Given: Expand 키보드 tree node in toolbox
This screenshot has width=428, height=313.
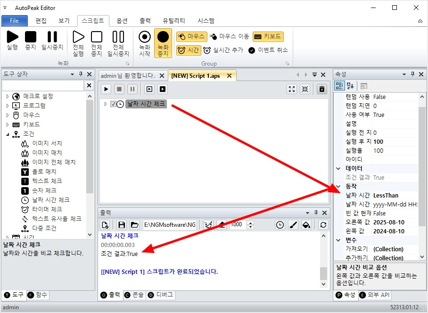Looking at the screenshot, I should click(x=8, y=124).
